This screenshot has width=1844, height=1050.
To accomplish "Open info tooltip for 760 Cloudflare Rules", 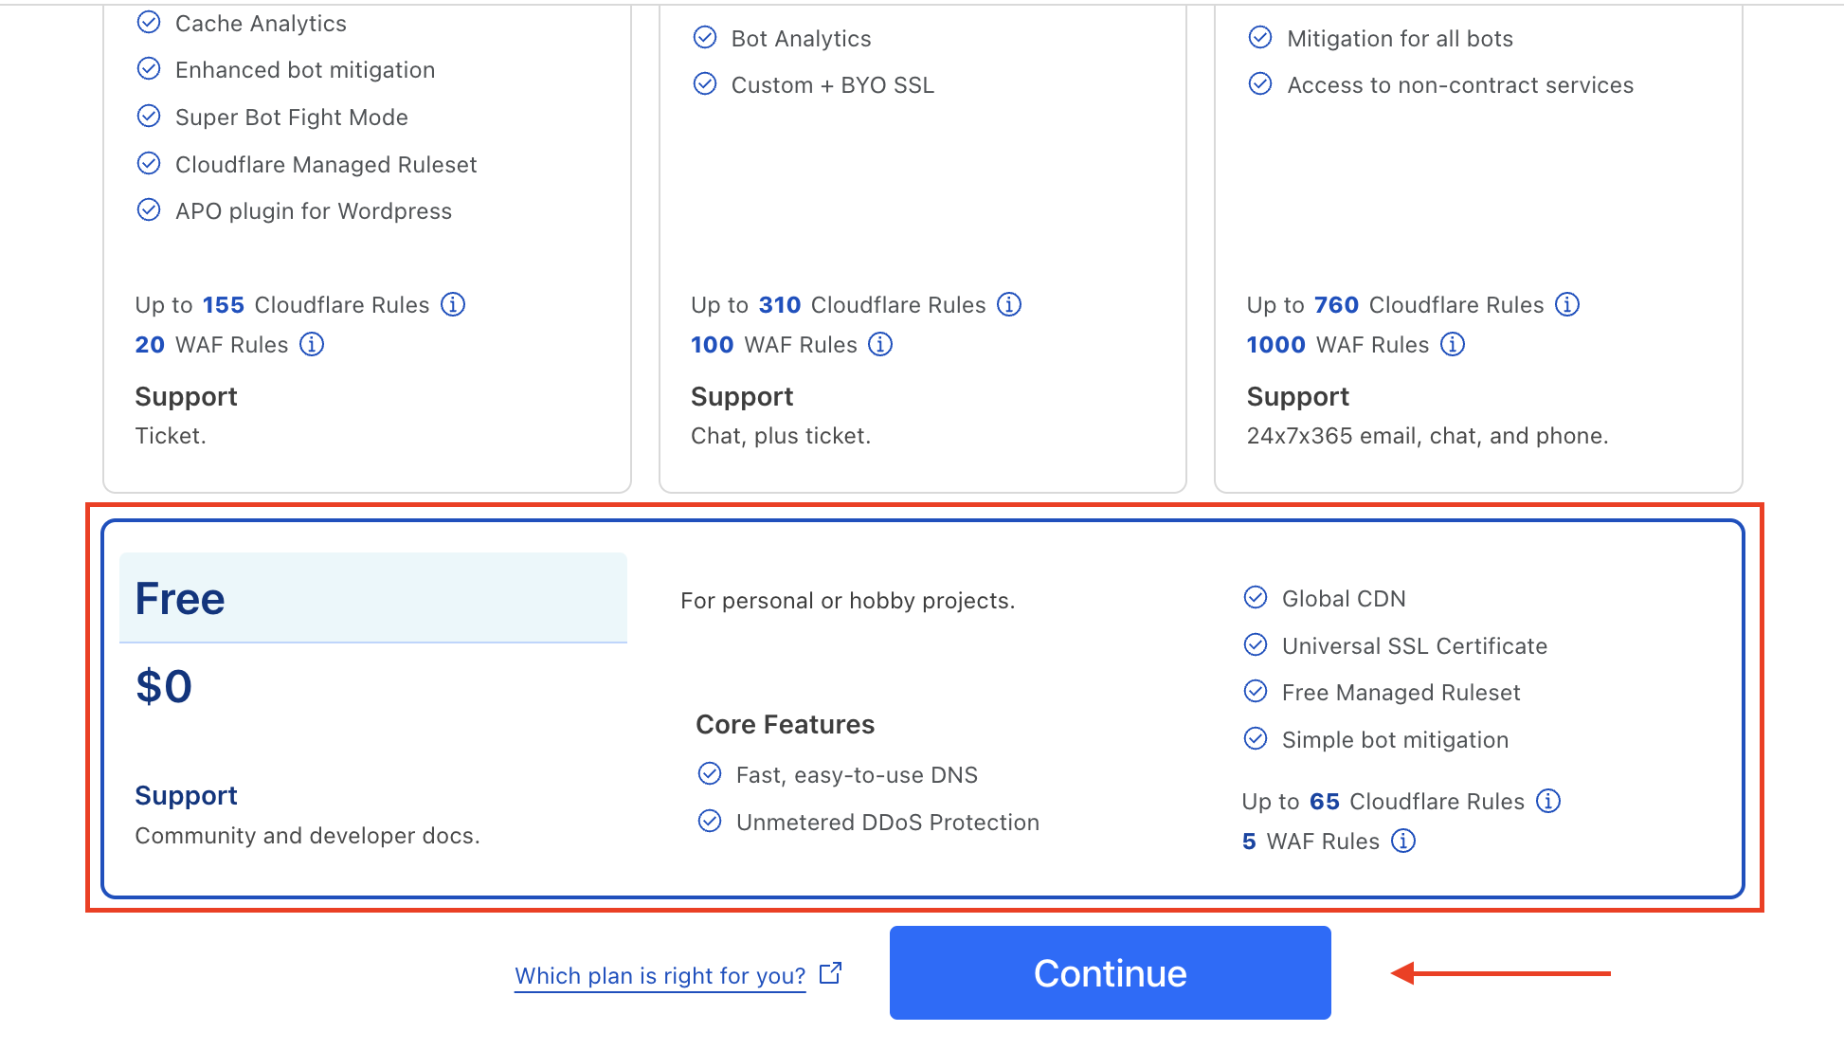I will point(1567,304).
